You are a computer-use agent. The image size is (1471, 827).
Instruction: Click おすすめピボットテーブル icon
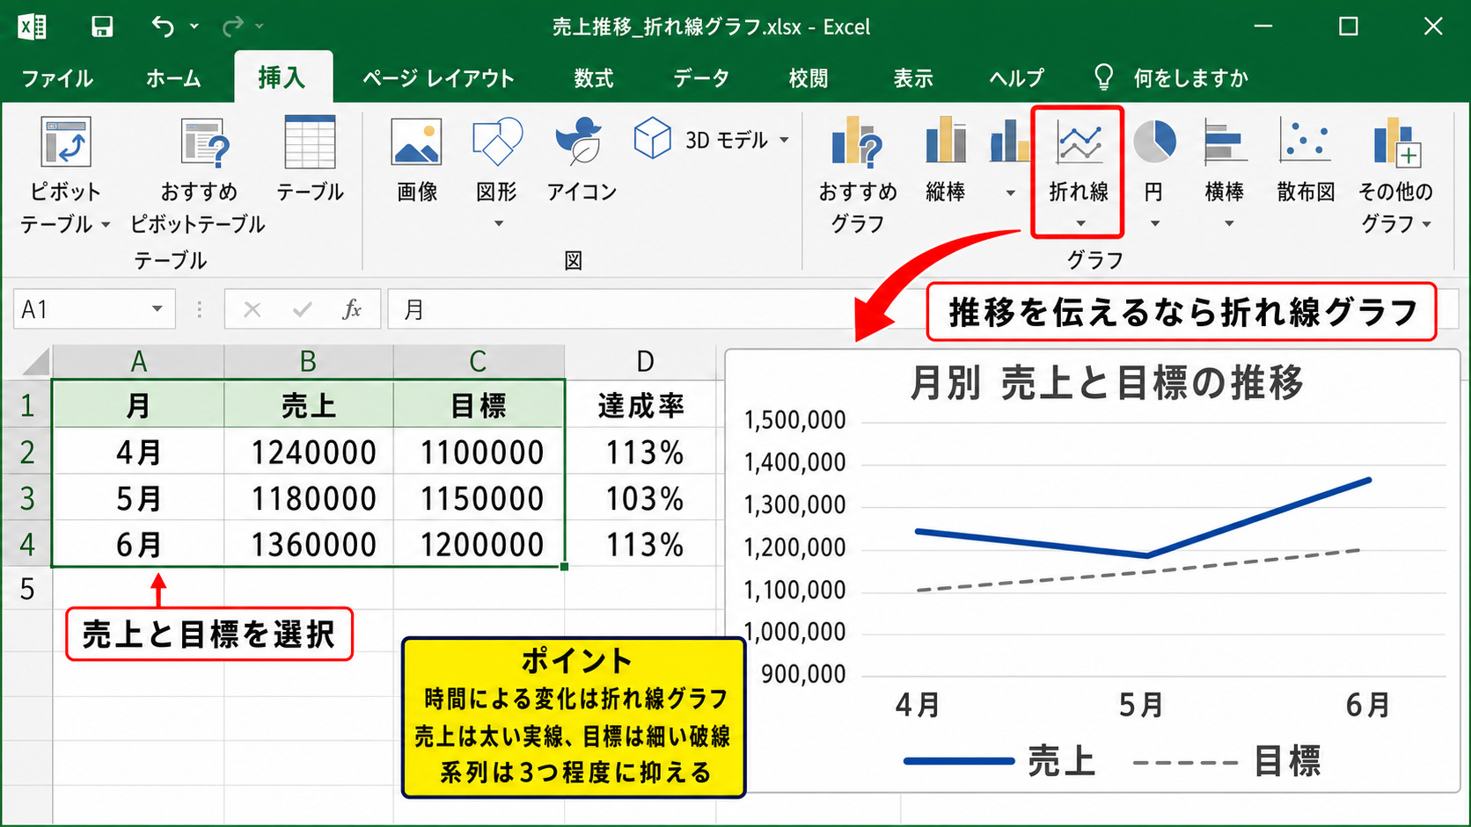(206, 142)
